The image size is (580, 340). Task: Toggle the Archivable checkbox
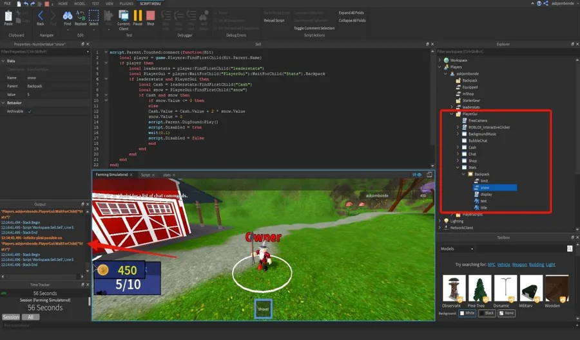pos(30,111)
